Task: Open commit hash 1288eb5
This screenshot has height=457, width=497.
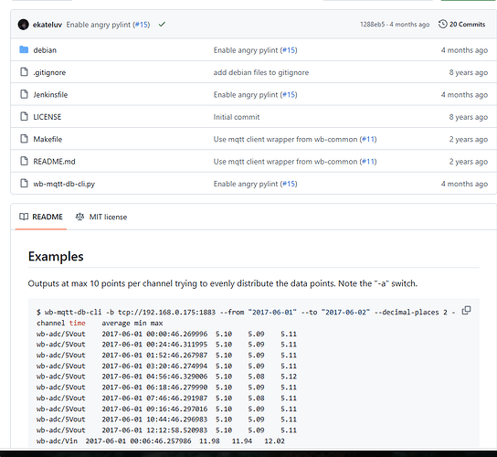Action: (372, 25)
